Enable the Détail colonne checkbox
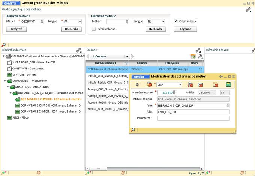Viewport: 255px width, 176px height. [x=94, y=29]
